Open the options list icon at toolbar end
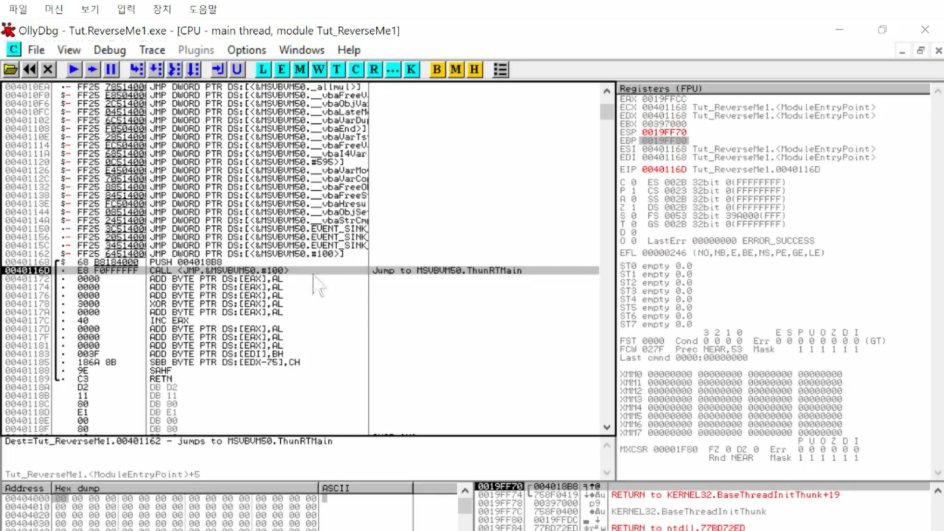Image resolution: width=944 pixels, height=531 pixels. point(500,69)
